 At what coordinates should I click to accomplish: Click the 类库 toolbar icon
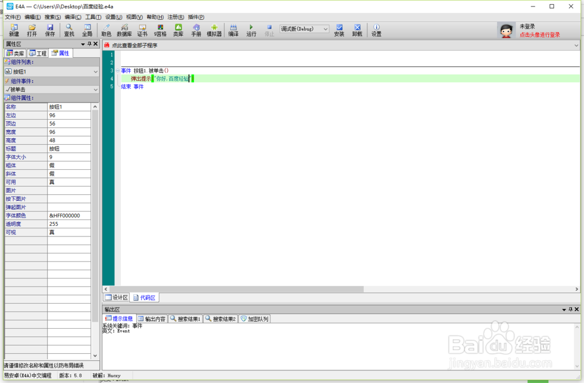pos(178,30)
